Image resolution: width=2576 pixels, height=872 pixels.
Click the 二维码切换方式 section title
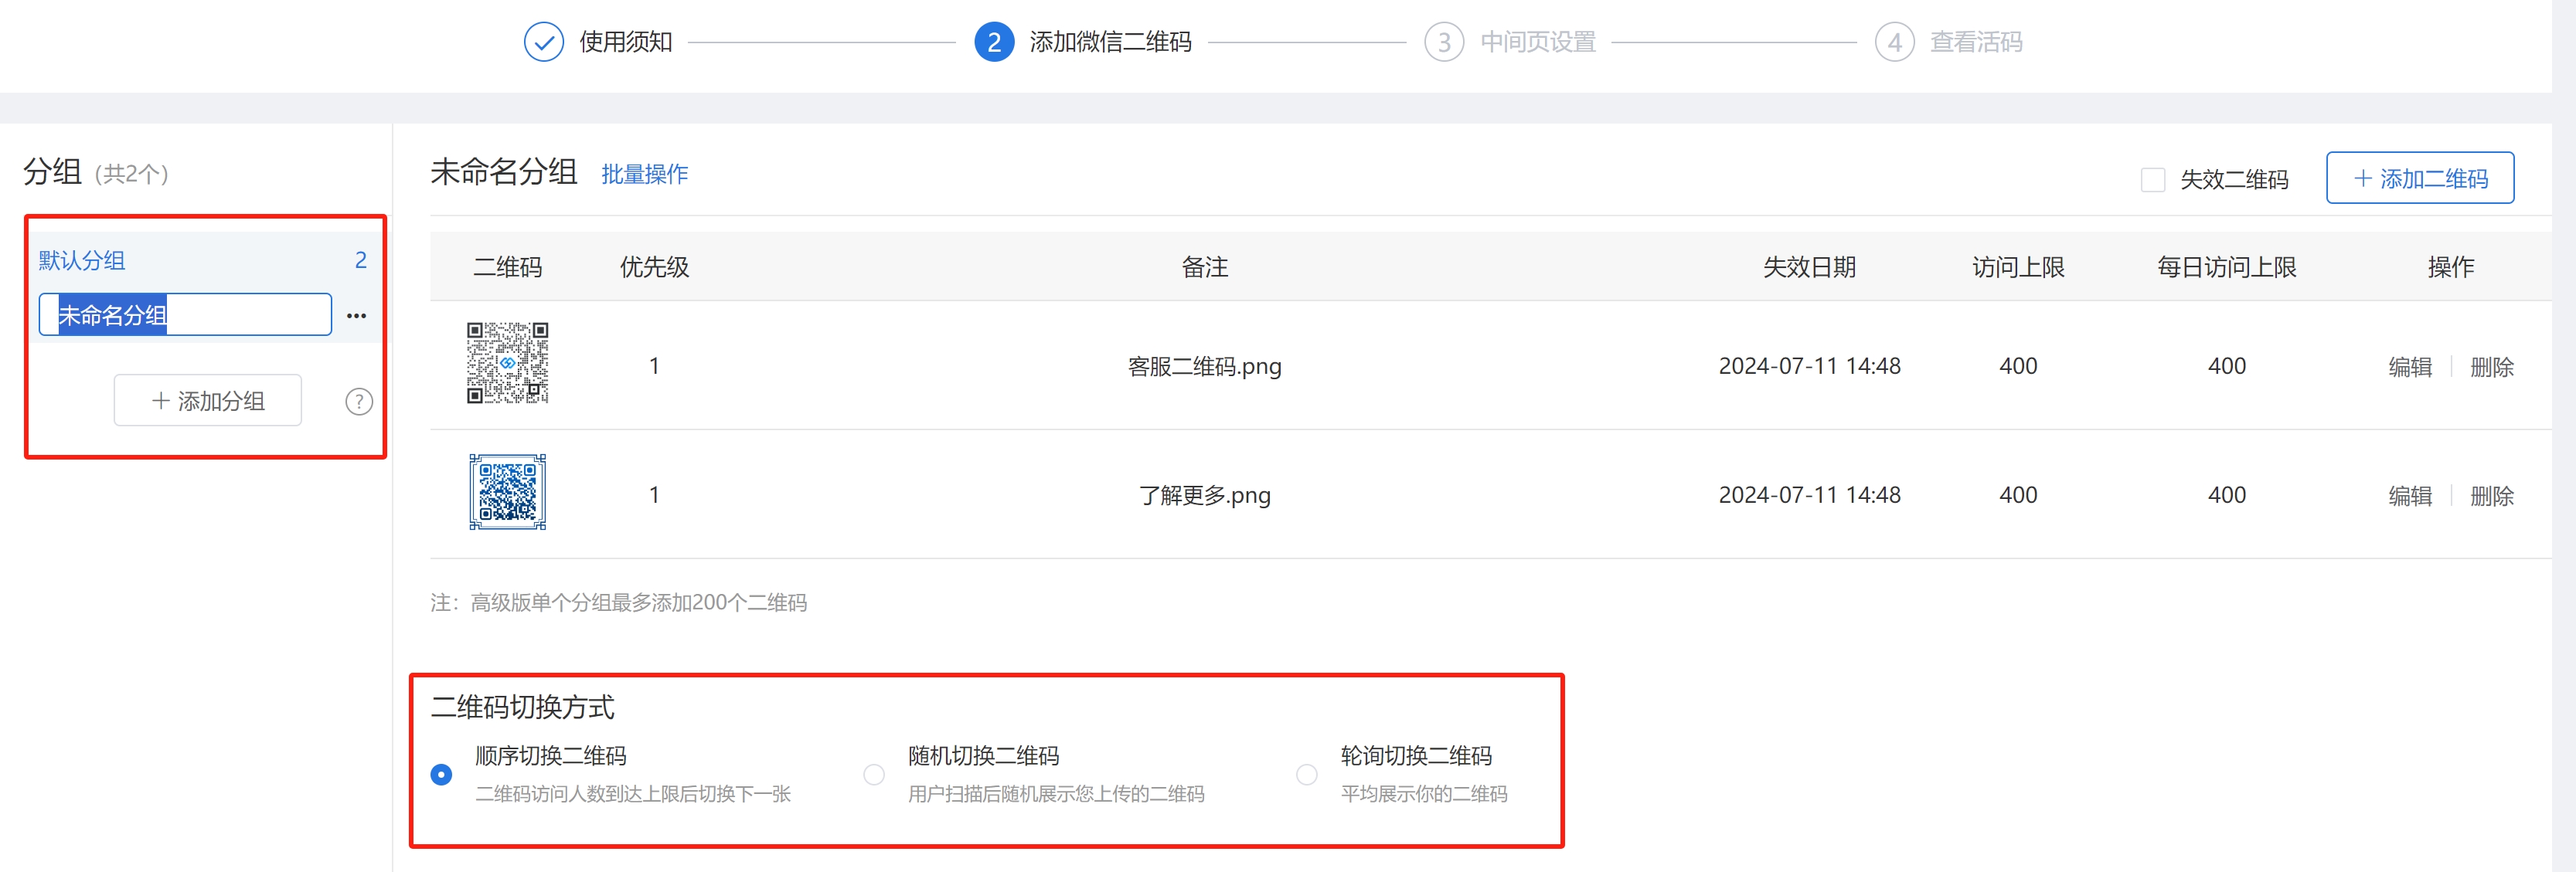point(523,707)
